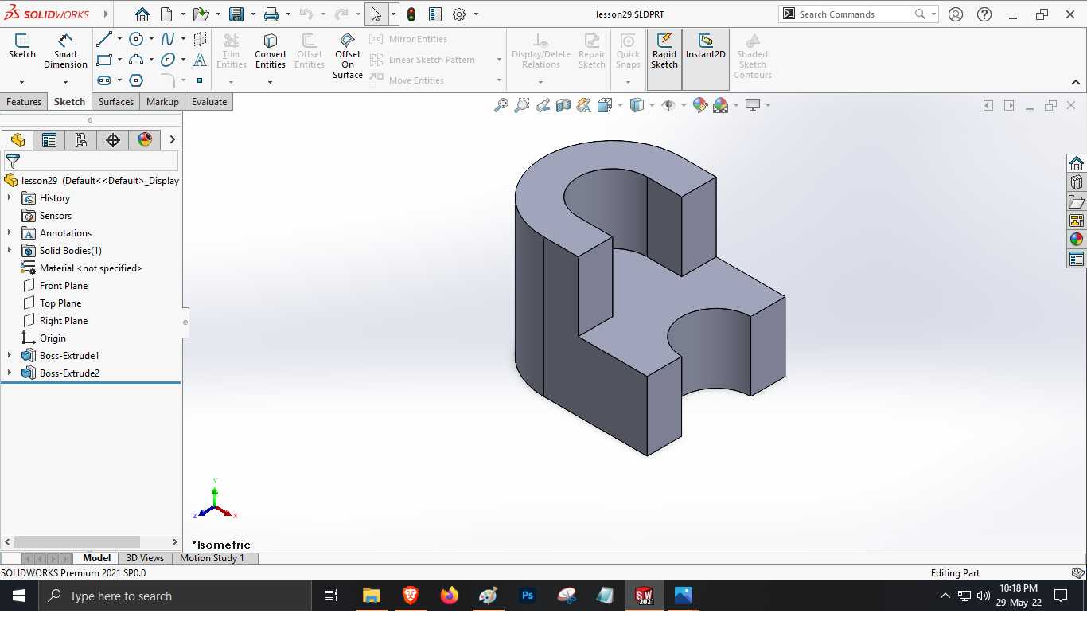Select the Straight Slot tool

coord(104,80)
